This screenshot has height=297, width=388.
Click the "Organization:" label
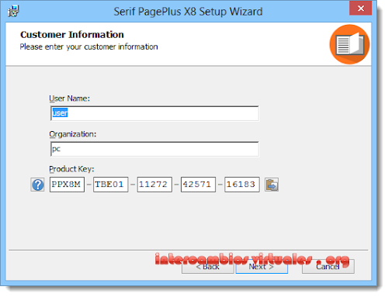[x=73, y=134]
